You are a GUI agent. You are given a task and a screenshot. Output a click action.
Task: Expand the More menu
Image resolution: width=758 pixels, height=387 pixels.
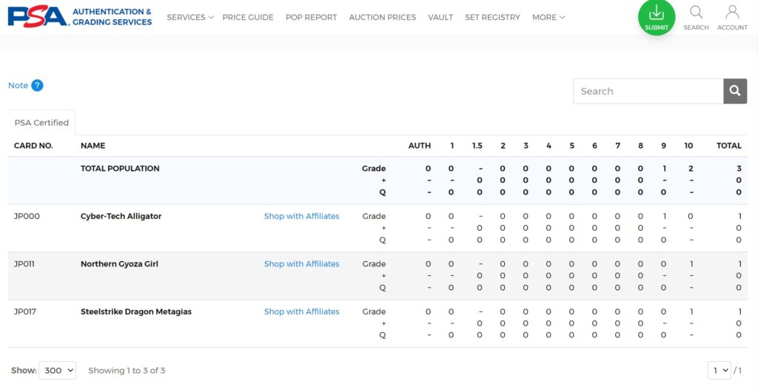click(549, 18)
